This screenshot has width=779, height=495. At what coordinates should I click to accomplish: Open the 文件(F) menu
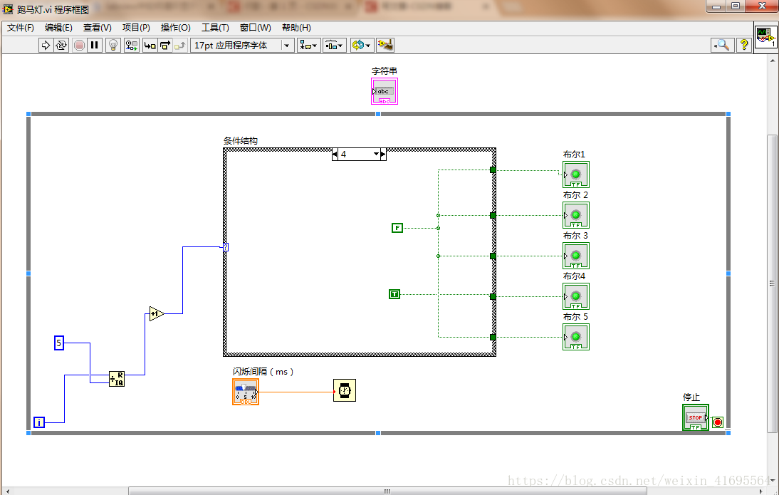[21, 28]
